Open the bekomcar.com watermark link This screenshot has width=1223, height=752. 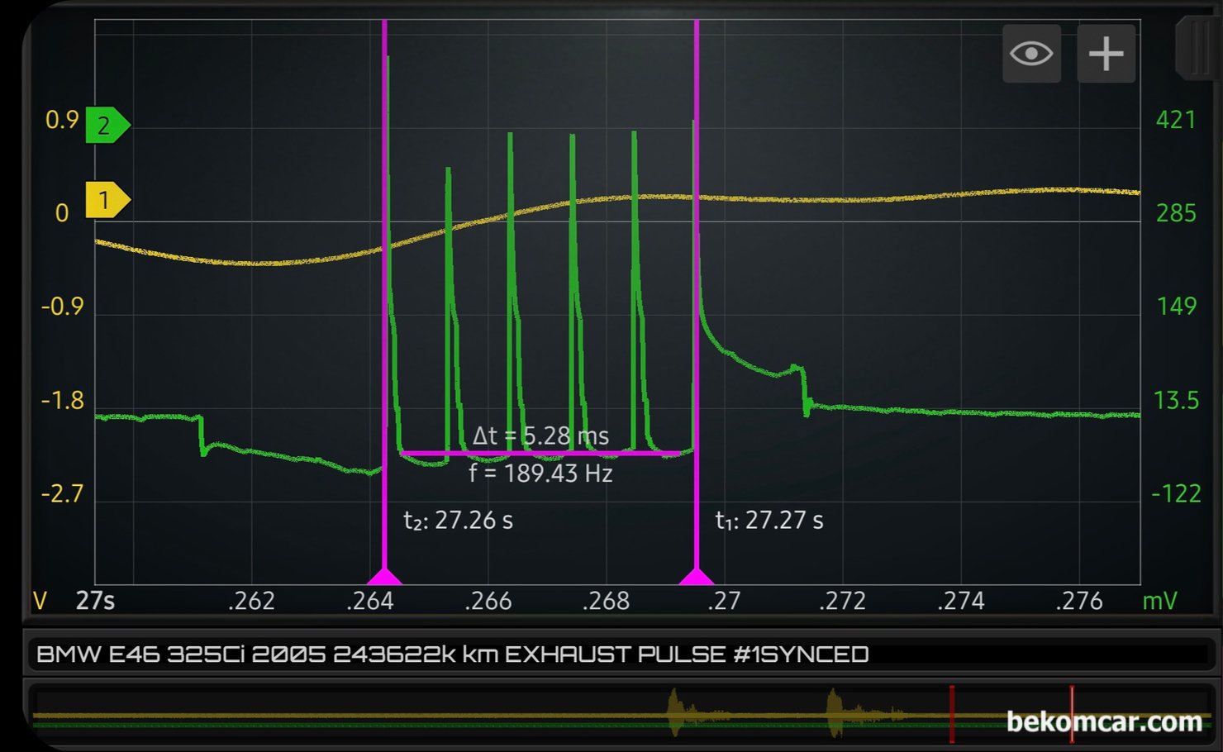click(x=1103, y=722)
